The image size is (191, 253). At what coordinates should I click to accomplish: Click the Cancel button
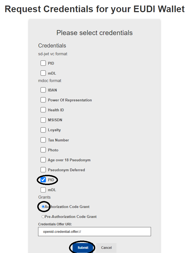[x=106, y=248]
